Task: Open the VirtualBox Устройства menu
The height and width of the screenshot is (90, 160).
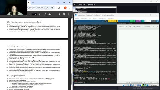Action: point(102,18)
